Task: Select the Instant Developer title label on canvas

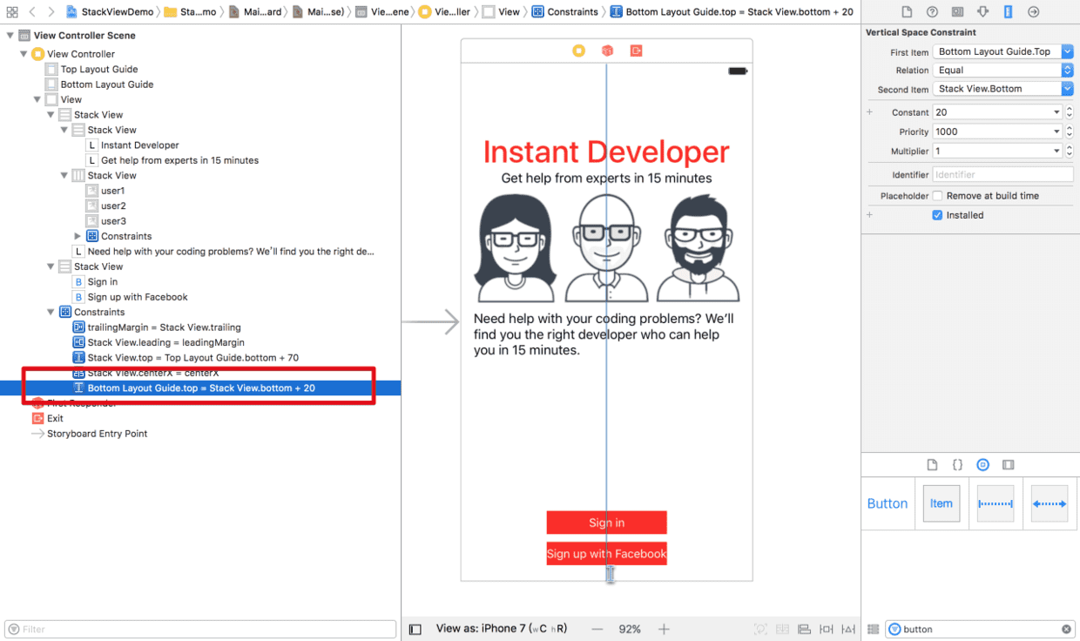Action: 606,152
